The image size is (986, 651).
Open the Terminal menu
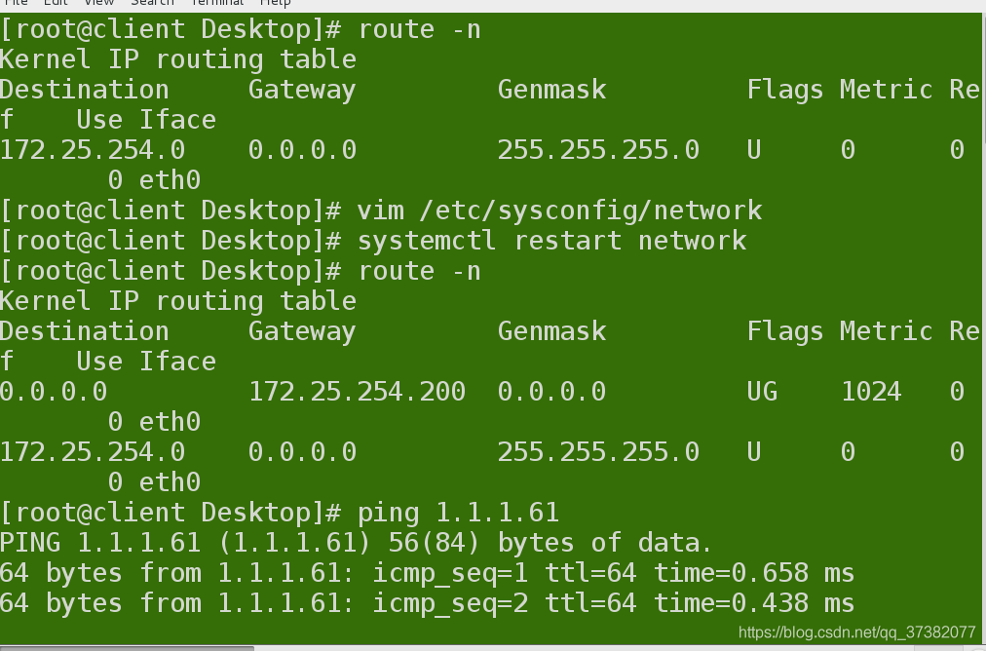(215, 3)
